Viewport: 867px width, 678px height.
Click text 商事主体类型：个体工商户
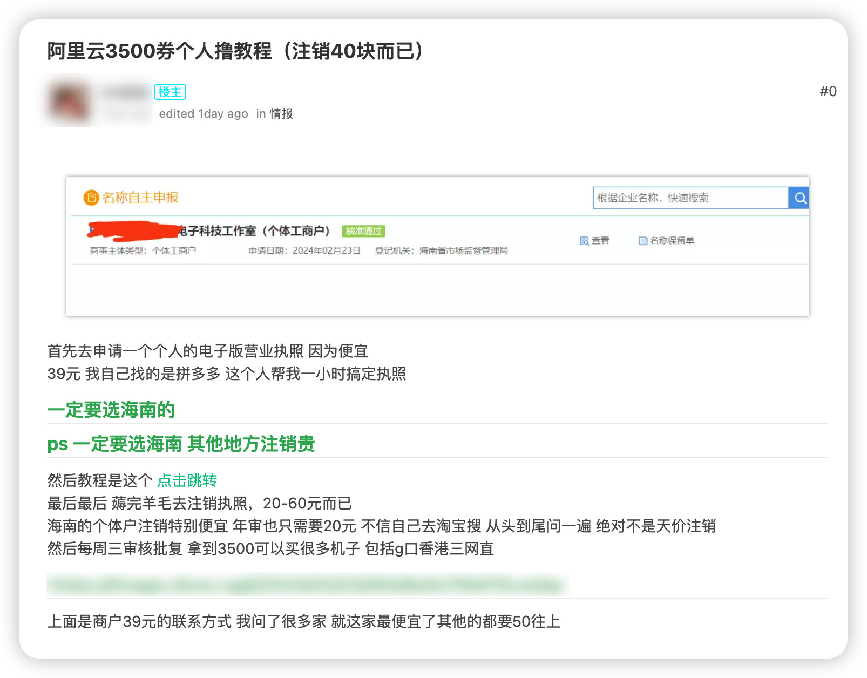143,250
